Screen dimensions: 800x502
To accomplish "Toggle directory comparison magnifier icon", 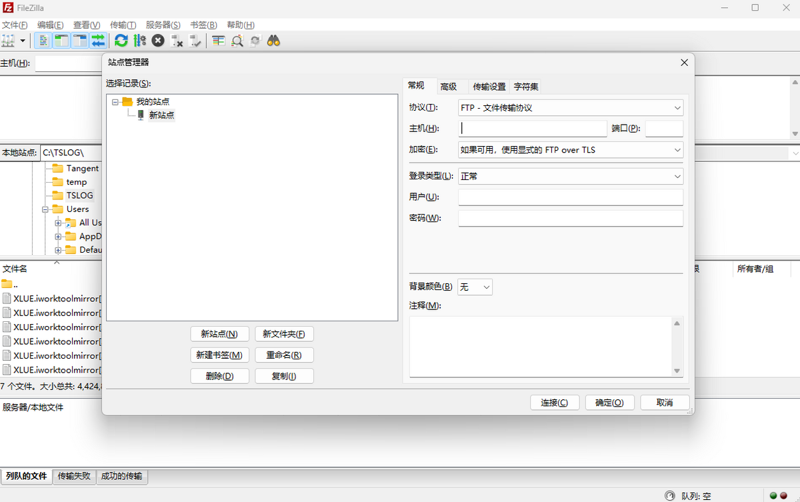I will point(237,41).
